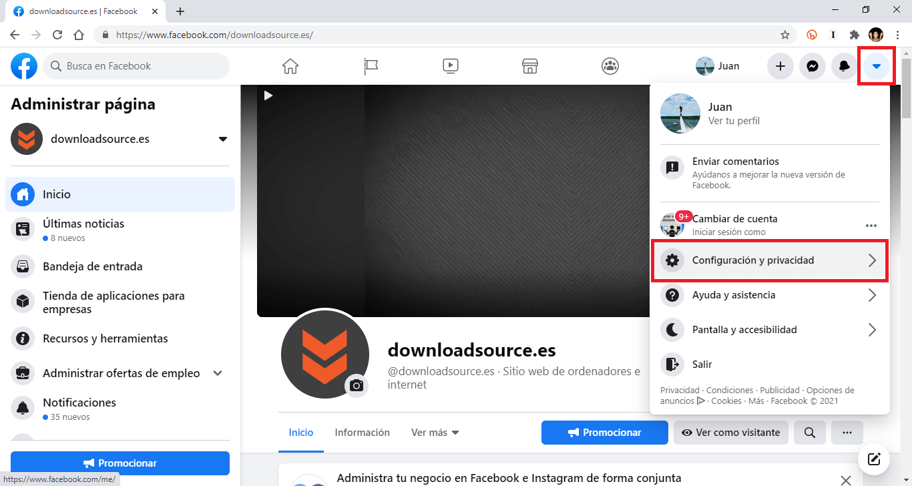Open a new browser tab
The image size is (912, 486).
[x=180, y=11]
